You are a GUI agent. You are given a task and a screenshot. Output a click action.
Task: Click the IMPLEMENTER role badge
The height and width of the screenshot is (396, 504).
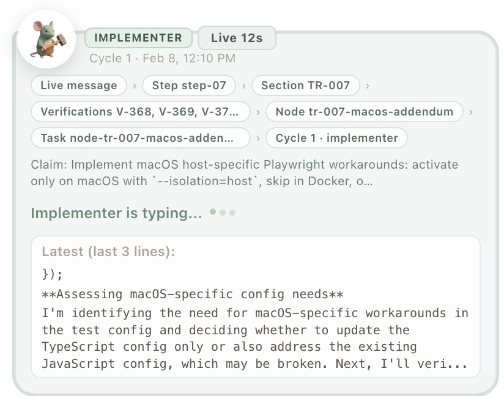pos(138,38)
